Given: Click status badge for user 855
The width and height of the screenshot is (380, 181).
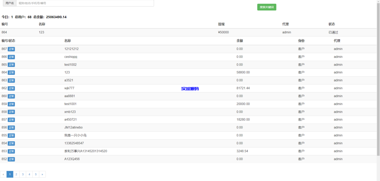Looking at the screenshot, I should coord(12,135).
